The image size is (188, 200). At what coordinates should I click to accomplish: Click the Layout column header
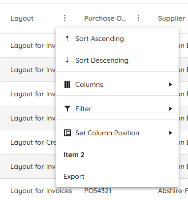pyautogui.click(x=22, y=18)
